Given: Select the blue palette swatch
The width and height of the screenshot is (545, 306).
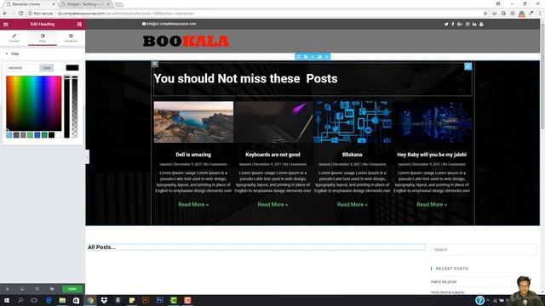Looking at the screenshot, I should tap(37, 135).
